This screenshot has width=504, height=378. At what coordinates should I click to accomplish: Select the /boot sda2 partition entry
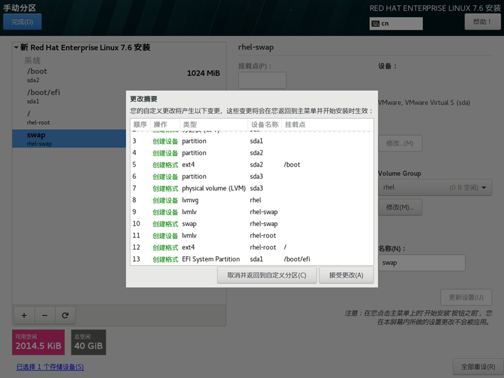119,75
